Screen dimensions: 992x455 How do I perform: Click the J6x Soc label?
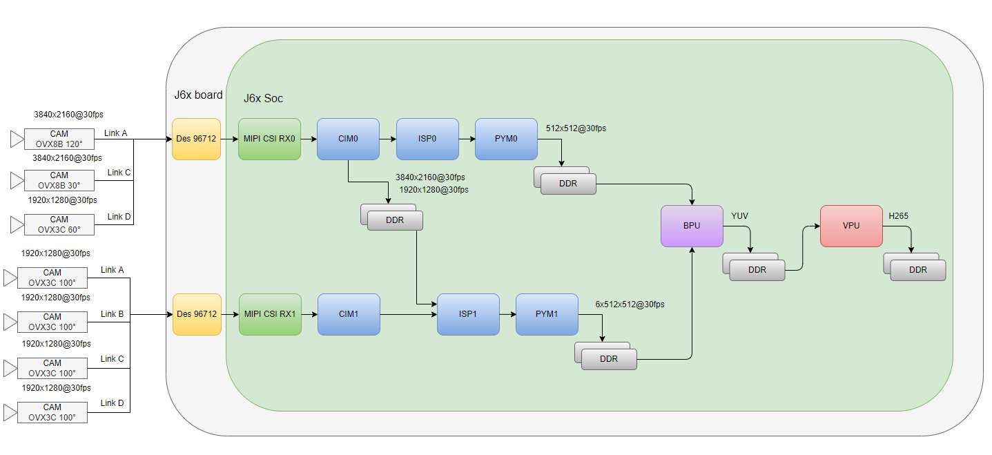[263, 99]
